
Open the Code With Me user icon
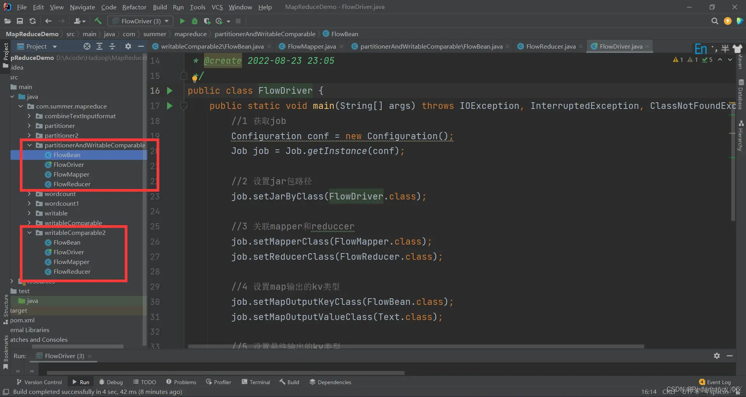[79, 21]
